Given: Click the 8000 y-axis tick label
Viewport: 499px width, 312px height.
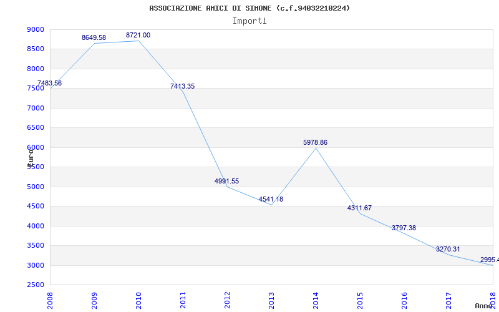Looking at the screenshot, I should coord(36,69).
